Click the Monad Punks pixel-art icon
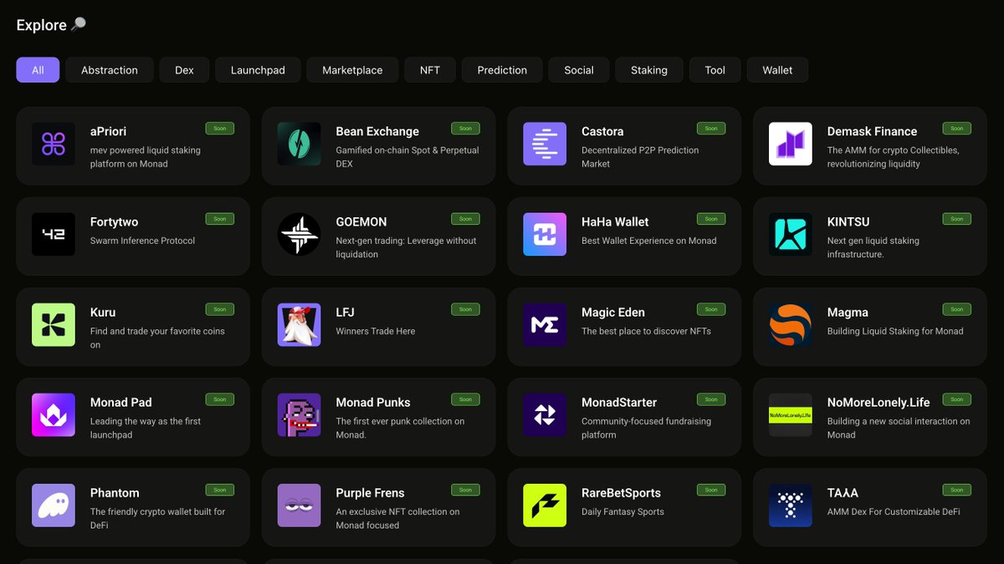 click(x=300, y=414)
